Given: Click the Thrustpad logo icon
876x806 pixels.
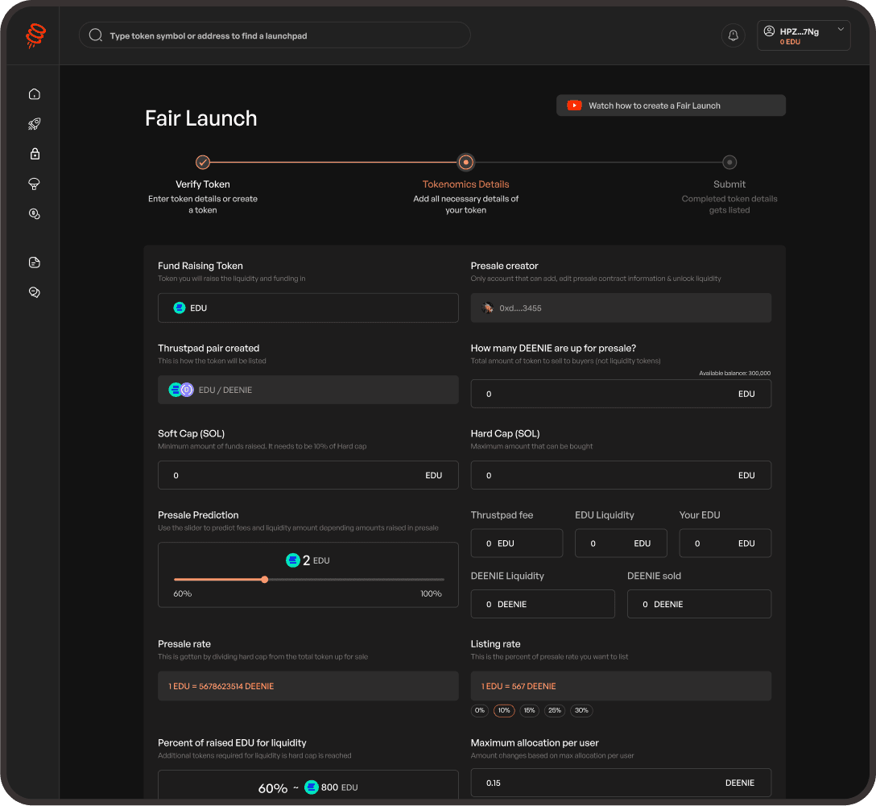Looking at the screenshot, I should coord(35,35).
